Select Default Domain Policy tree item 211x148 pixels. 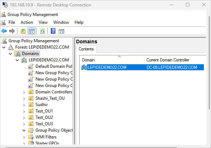(54, 66)
